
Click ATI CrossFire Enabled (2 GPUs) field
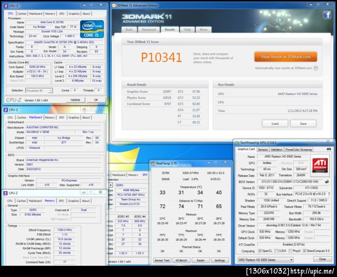tap(294, 244)
